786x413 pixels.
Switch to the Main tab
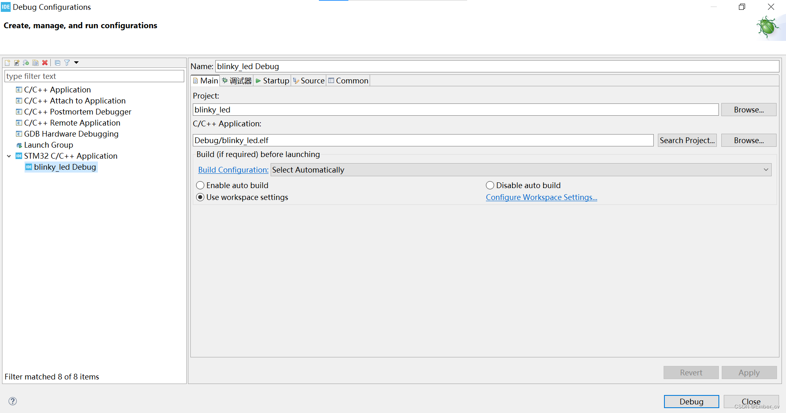pyautogui.click(x=206, y=81)
